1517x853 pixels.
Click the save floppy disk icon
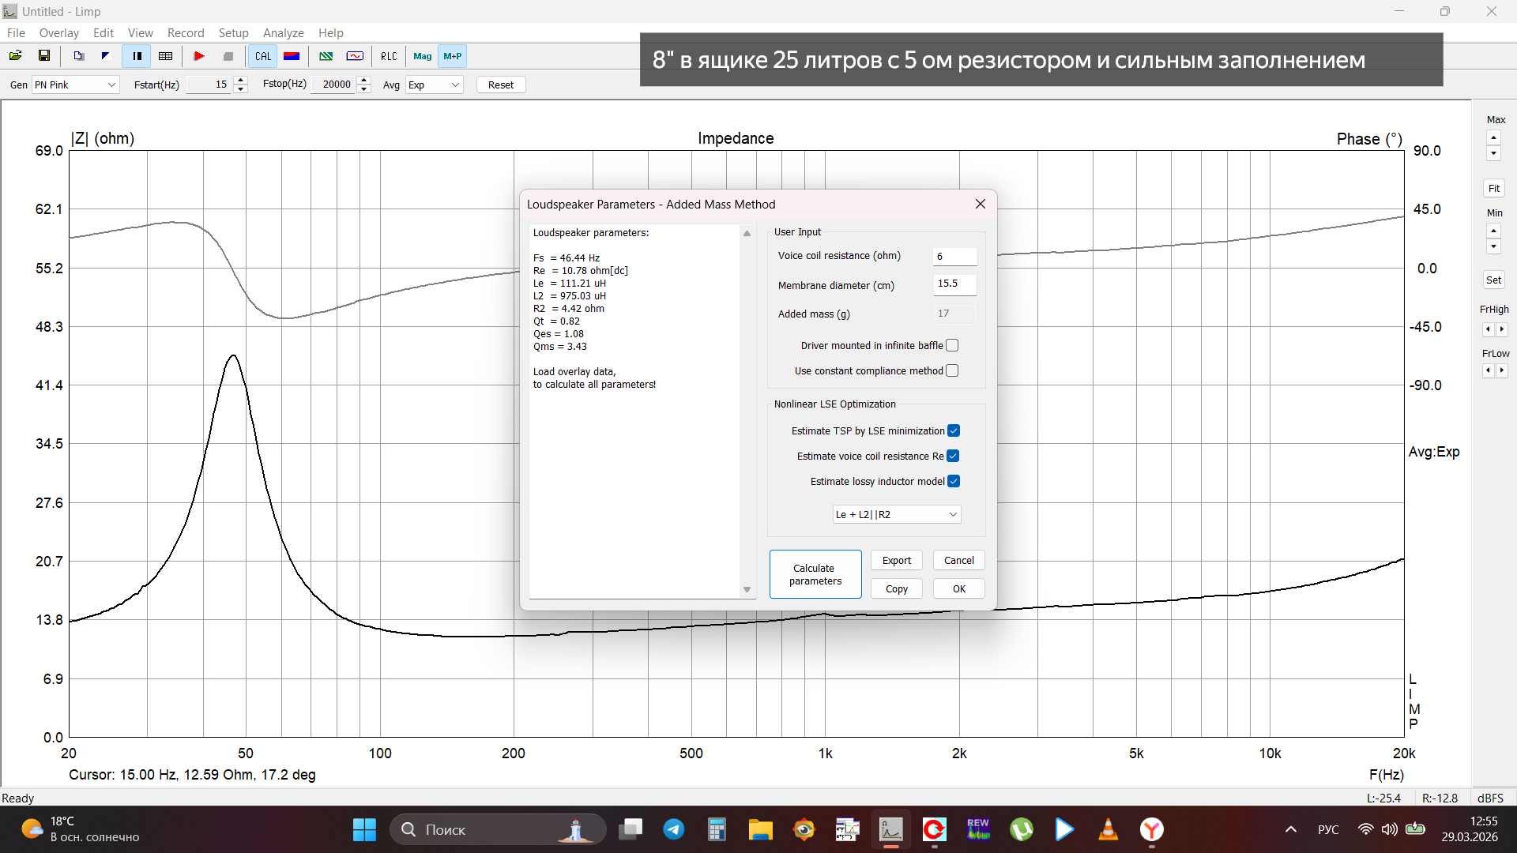click(x=44, y=56)
